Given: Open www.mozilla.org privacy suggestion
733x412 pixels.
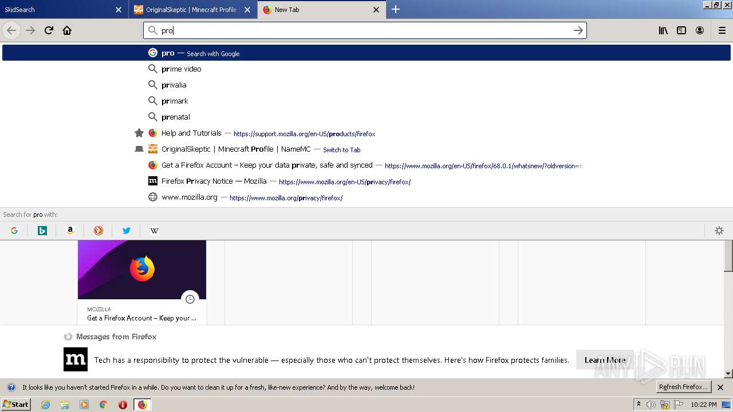Looking at the screenshot, I should (366, 197).
